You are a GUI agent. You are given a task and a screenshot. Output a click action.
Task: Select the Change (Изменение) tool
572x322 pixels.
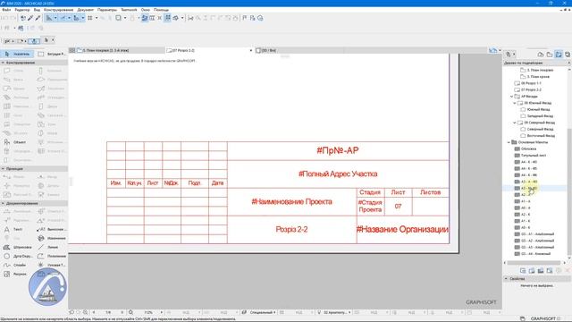click(x=52, y=238)
